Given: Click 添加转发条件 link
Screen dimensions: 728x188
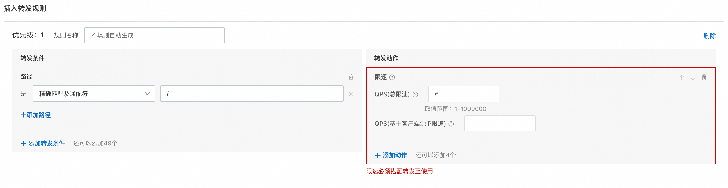Looking at the screenshot, I should [43, 143].
